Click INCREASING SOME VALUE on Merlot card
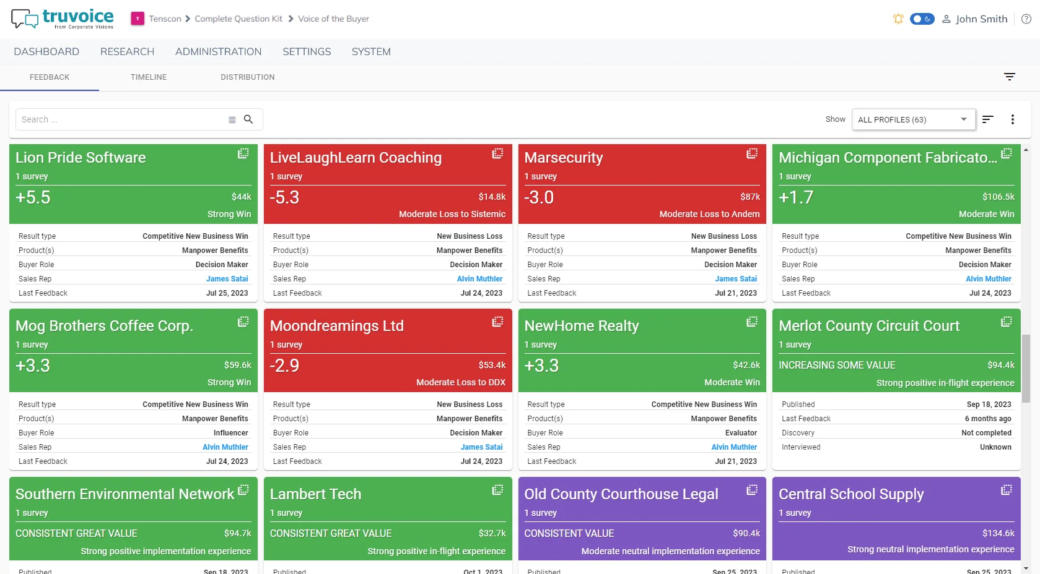 coord(837,366)
